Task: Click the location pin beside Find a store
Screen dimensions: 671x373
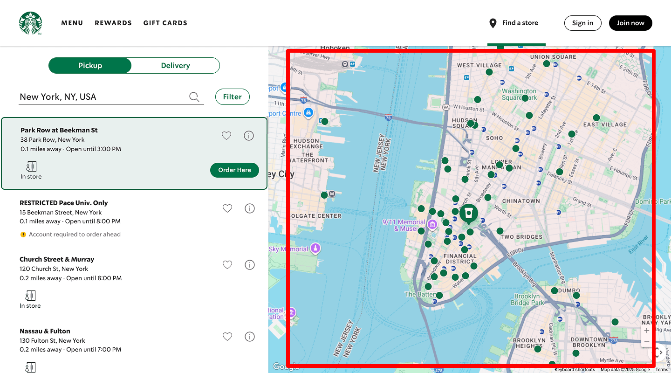Action: coord(493,22)
